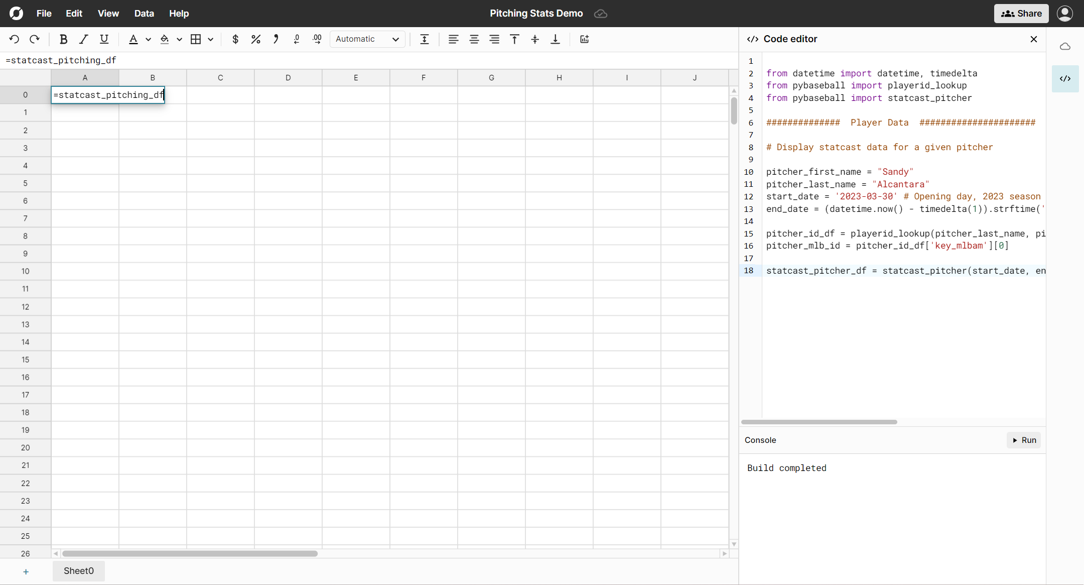Screen dimensions: 1084x585
Task: Undo the last action
Action: tap(14, 39)
